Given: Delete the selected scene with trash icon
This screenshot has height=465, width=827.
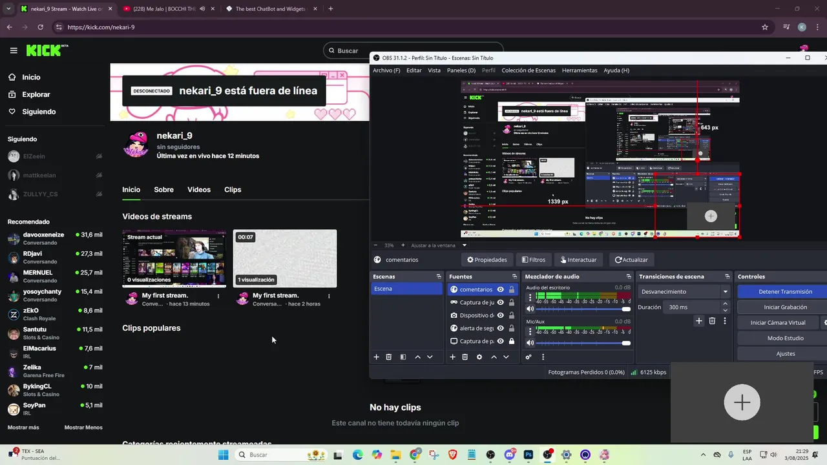Looking at the screenshot, I should pyautogui.click(x=388, y=357).
